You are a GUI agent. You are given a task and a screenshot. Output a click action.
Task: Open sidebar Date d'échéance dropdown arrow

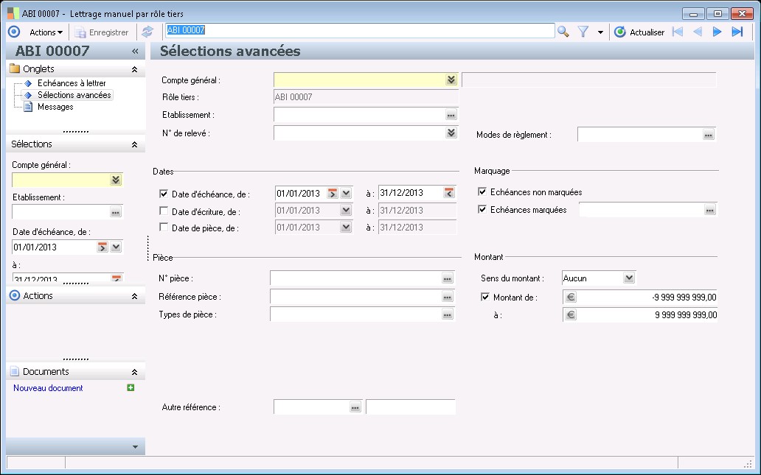pyautogui.click(x=116, y=247)
